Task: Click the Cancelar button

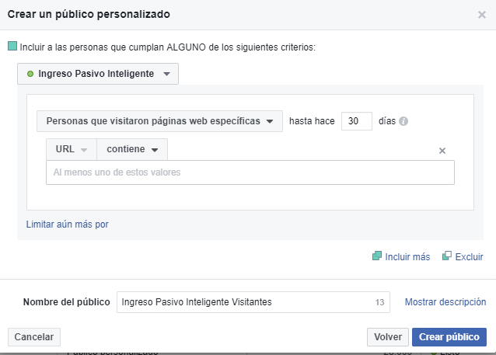Action: (x=34, y=337)
